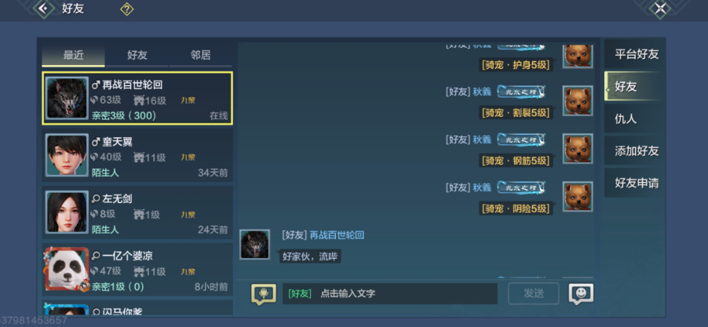Click the back arrow icon next to 好友
This screenshot has width=708, height=327.
(43, 8)
